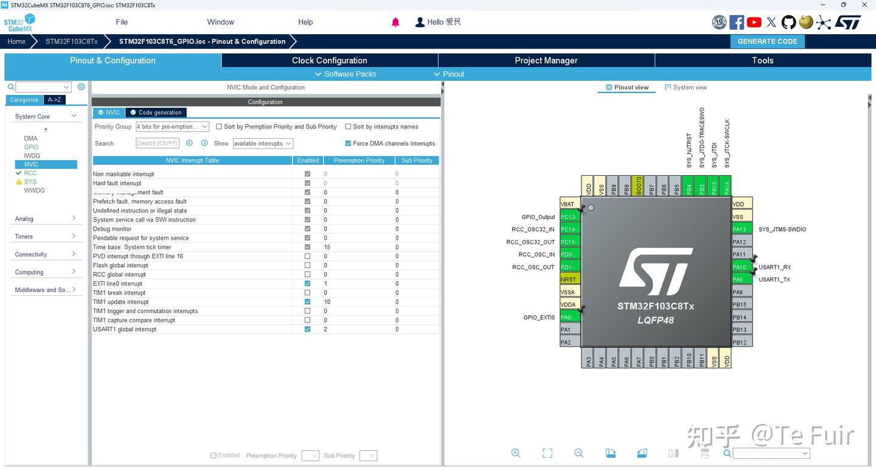Click the NVIC interrupt search field

click(157, 143)
